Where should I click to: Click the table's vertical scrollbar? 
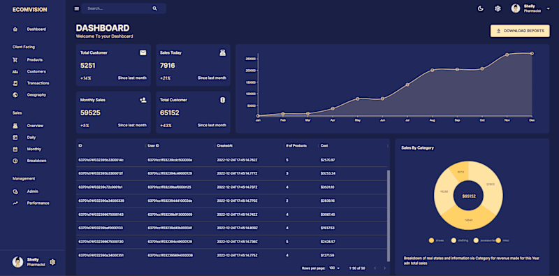tap(389, 217)
